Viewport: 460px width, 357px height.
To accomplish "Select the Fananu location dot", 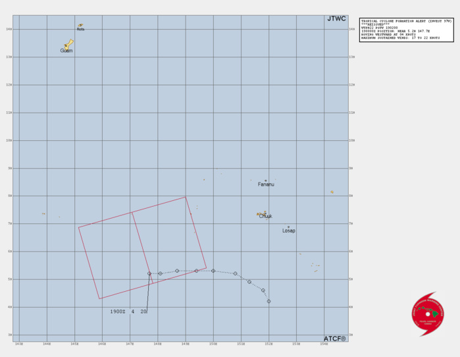I will pos(266,180).
